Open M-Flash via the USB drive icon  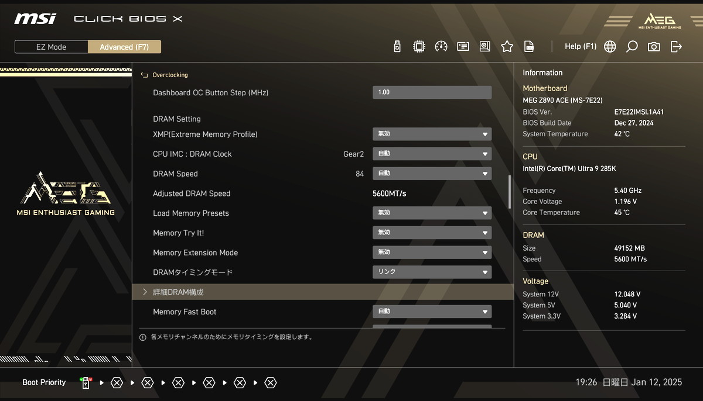(397, 47)
